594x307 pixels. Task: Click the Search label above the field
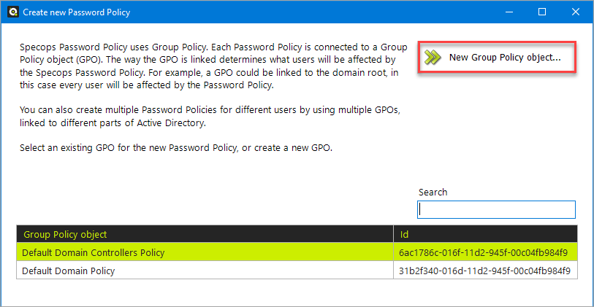(x=433, y=192)
